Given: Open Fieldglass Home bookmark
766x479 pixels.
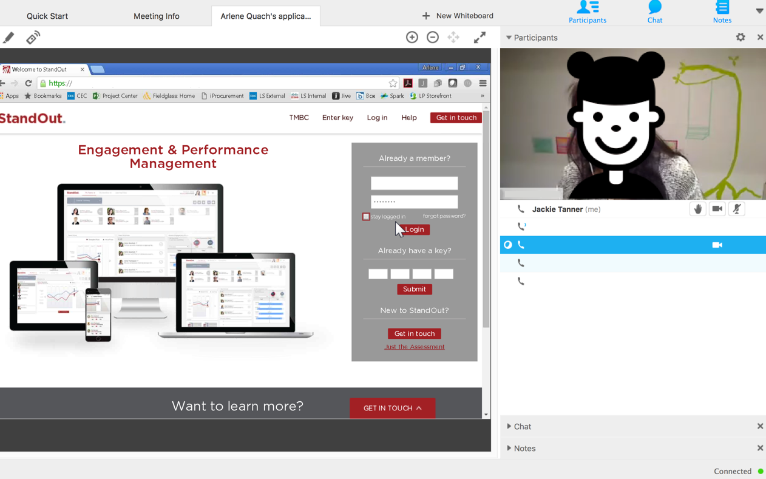Looking at the screenshot, I should (169, 96).
